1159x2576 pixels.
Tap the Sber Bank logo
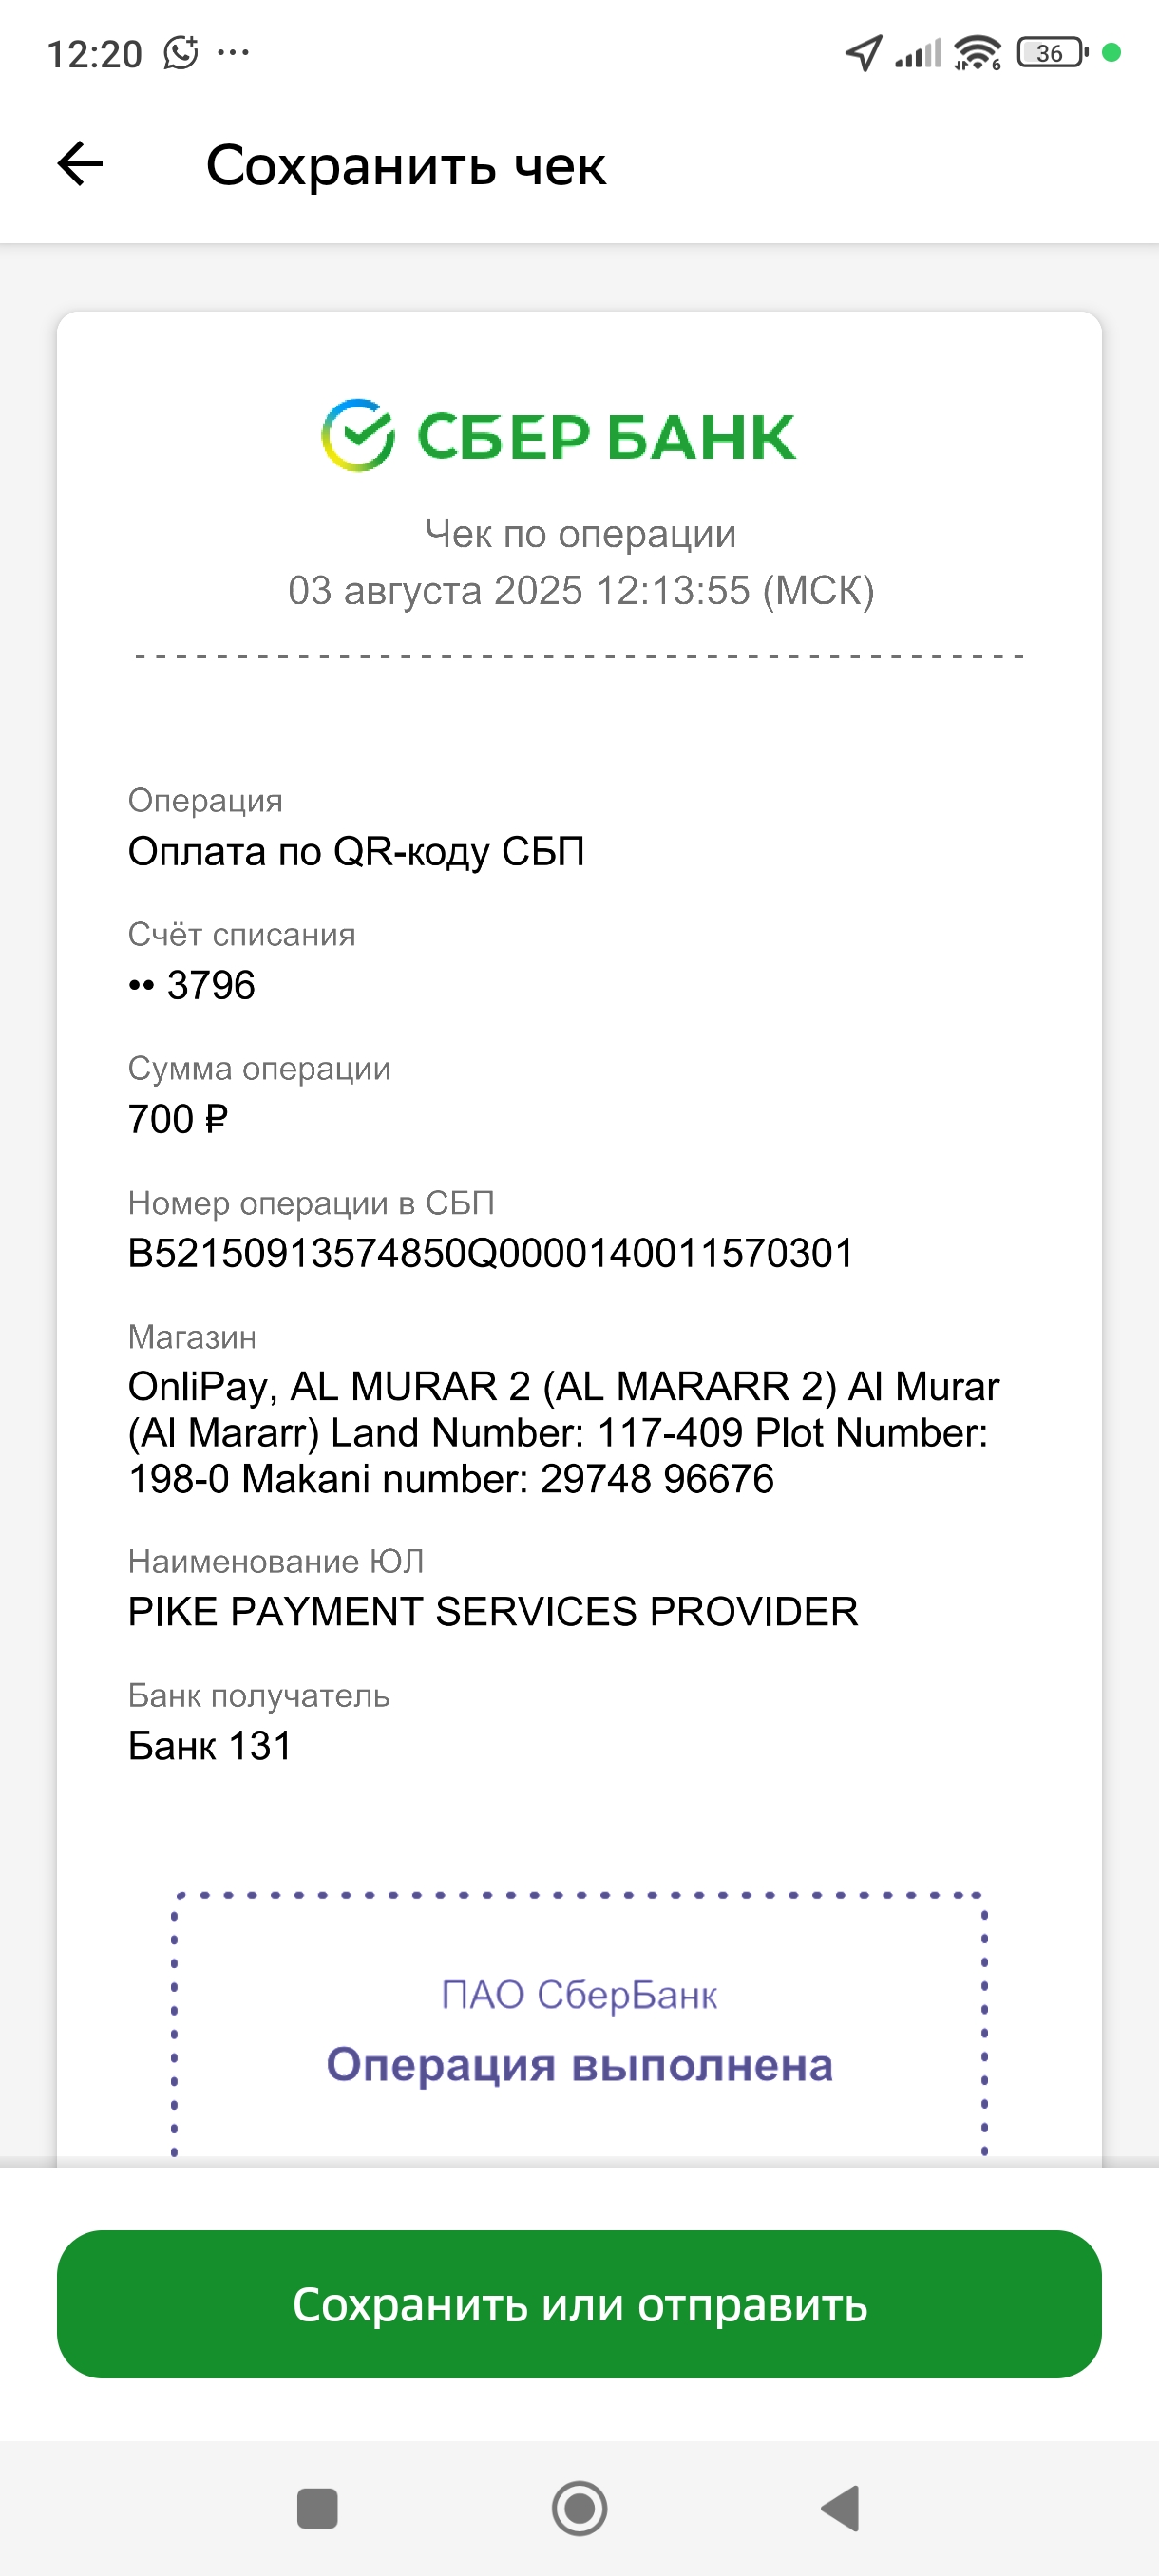coord(558,436)
